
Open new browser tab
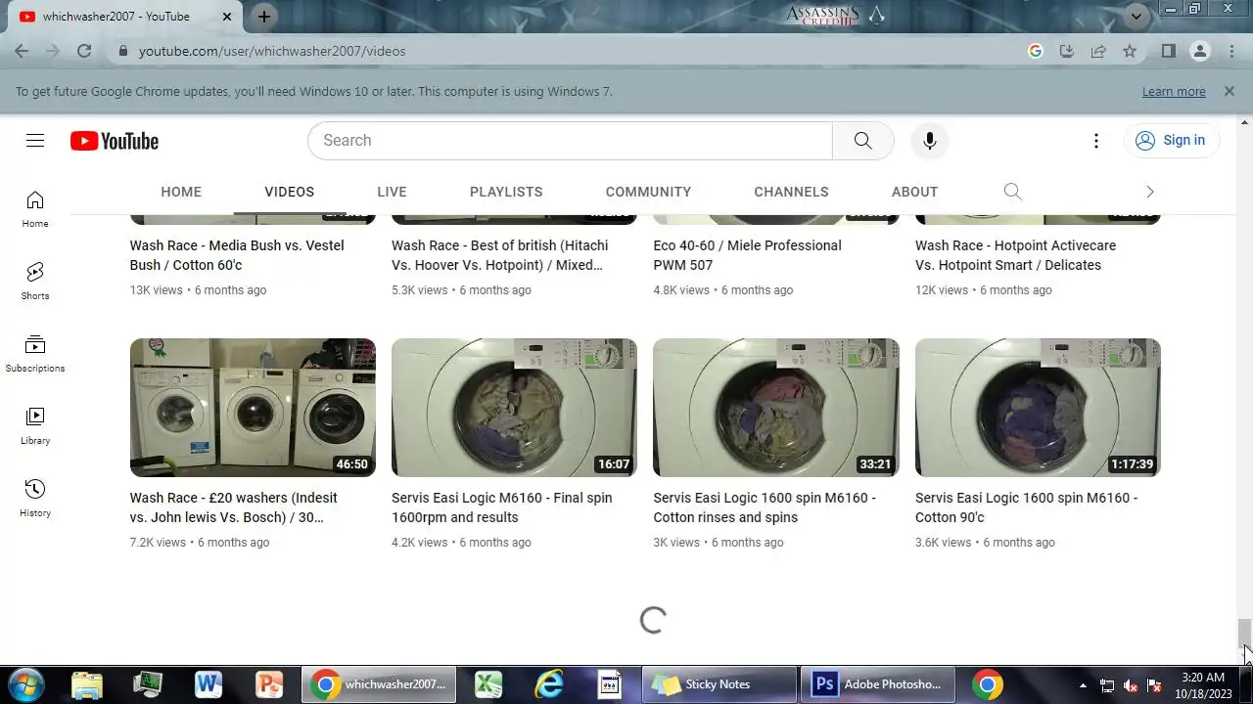[x=264, y=17]
